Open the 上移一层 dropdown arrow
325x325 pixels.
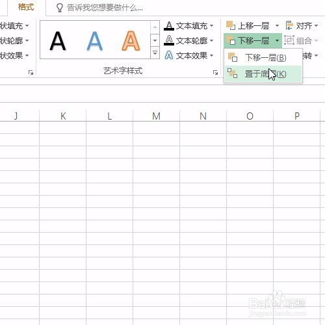point(277,26)
